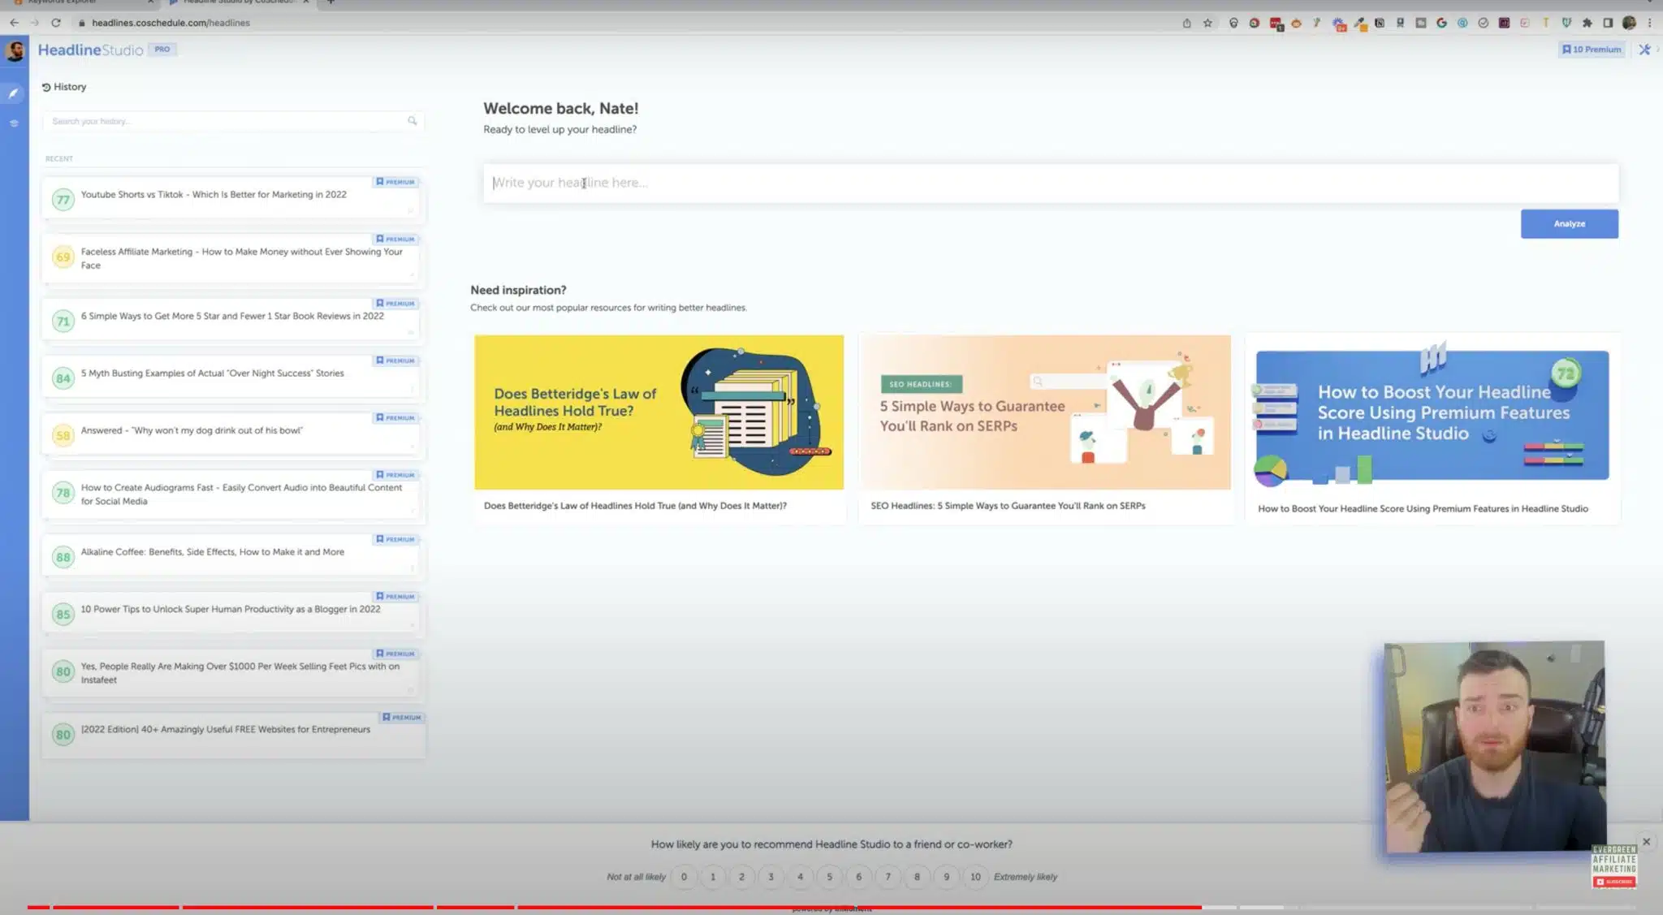
Task: Click the History heading
Action: coord(64,87)
